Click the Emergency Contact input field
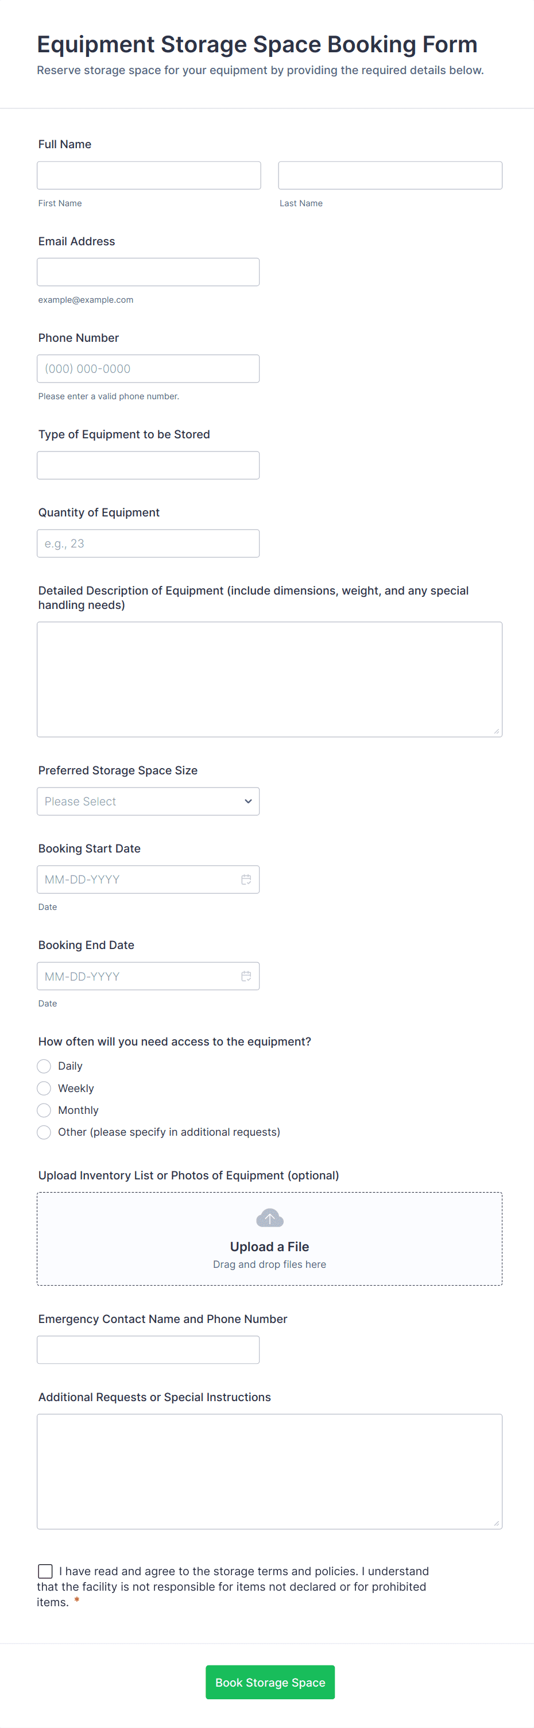This screenshot has width=534, height=1728. coord(148,1349)
